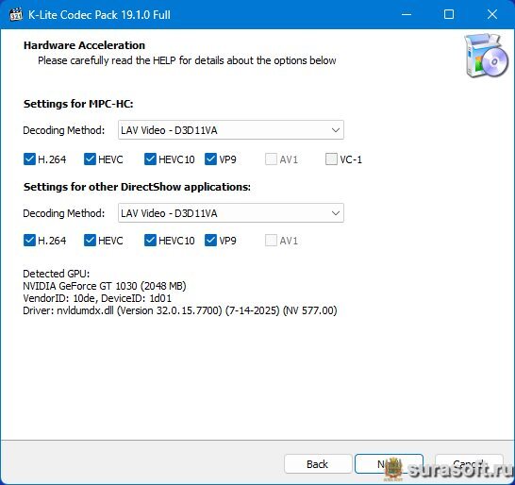
Task: Uncheck H.264 under MPC-HC settings
Action: 29,159
